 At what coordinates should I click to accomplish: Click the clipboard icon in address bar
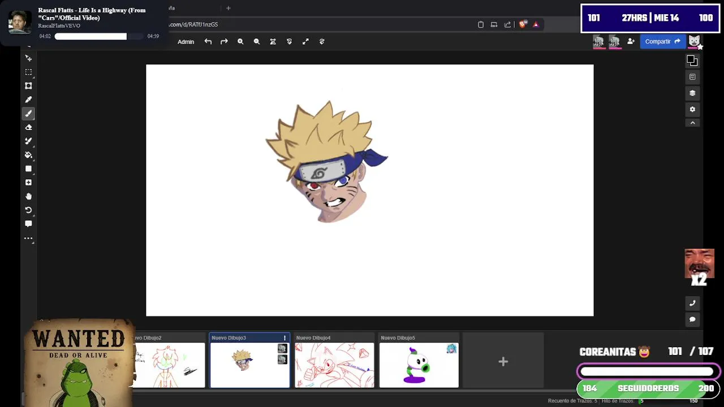point(481,24)
